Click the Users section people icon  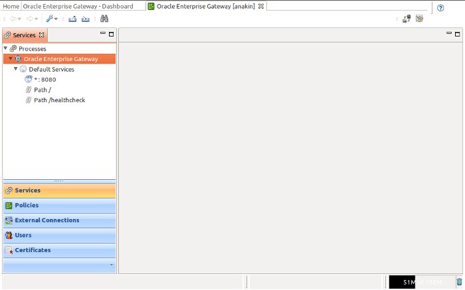pos(9,236)
